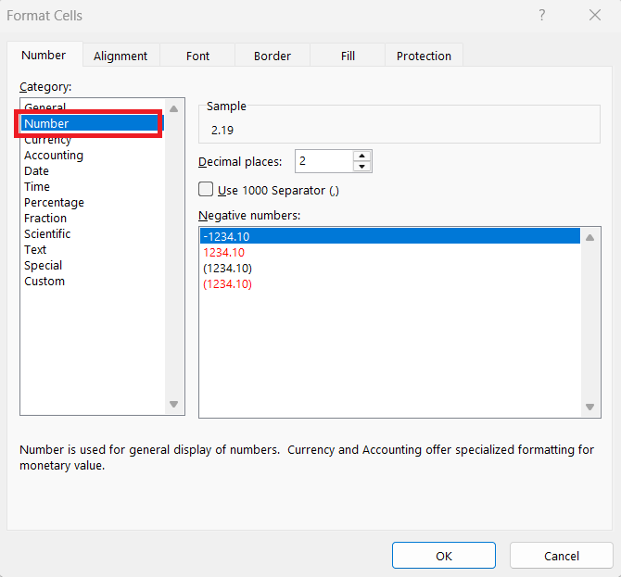The width and height of the screenshot is (621, 577).
Task: Click the Cancel button
Action: (561, 556)
